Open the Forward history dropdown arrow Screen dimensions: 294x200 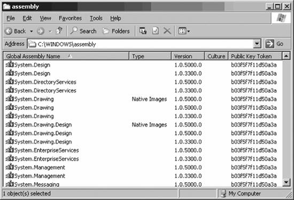[50, 31]
